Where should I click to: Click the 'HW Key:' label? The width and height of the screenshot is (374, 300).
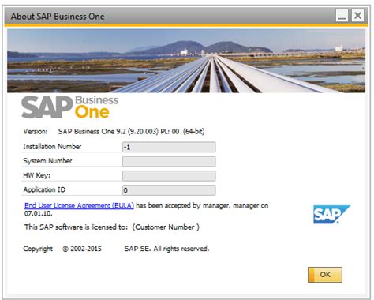(36, 175)
